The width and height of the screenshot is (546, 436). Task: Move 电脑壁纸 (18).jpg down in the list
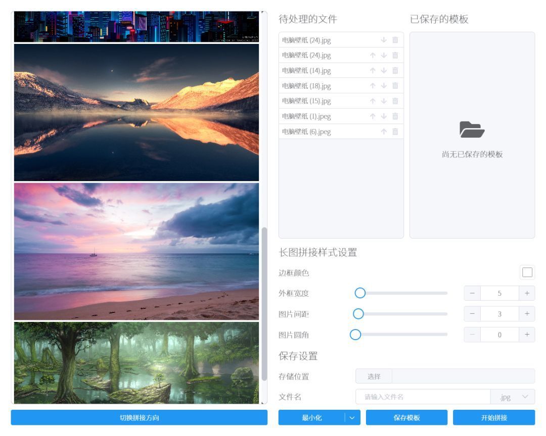point(384,85)
